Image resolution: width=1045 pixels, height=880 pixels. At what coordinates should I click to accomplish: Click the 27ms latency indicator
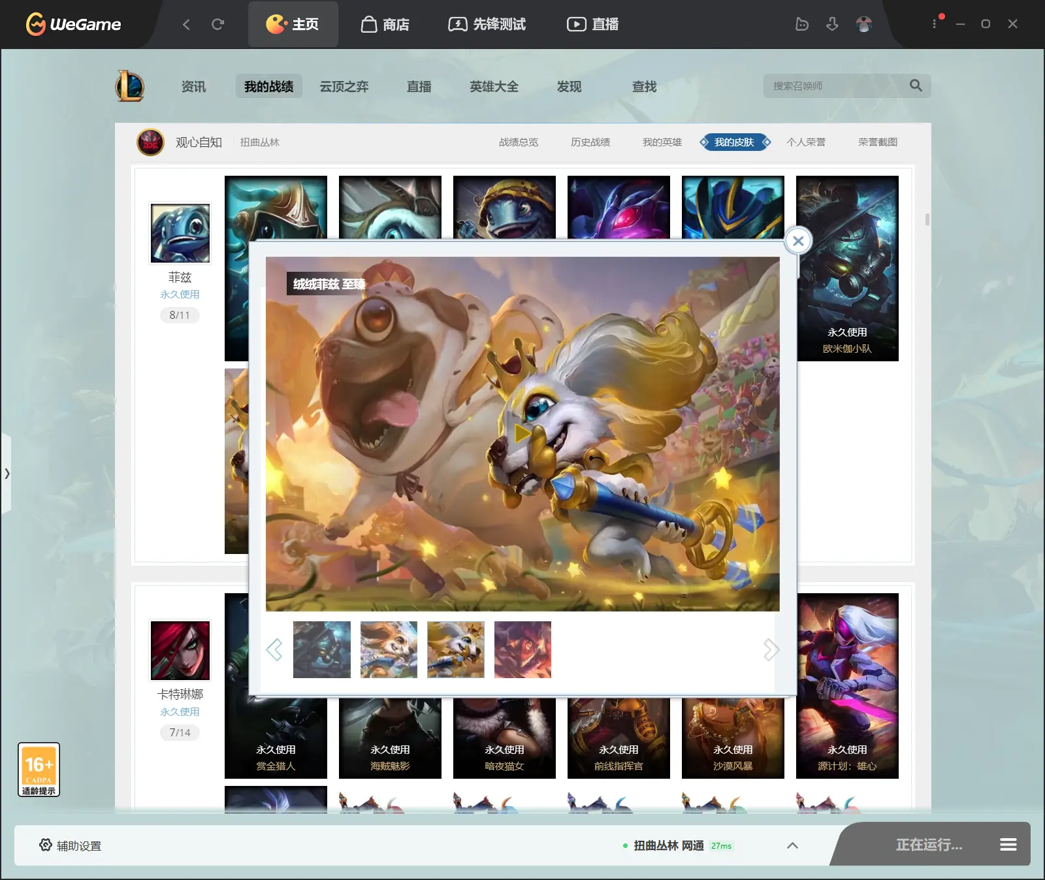(722, 846)
